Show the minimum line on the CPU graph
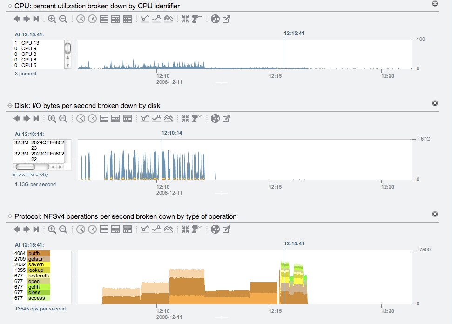This screenshot has height=324, width=452. click(x=145, y=19)
